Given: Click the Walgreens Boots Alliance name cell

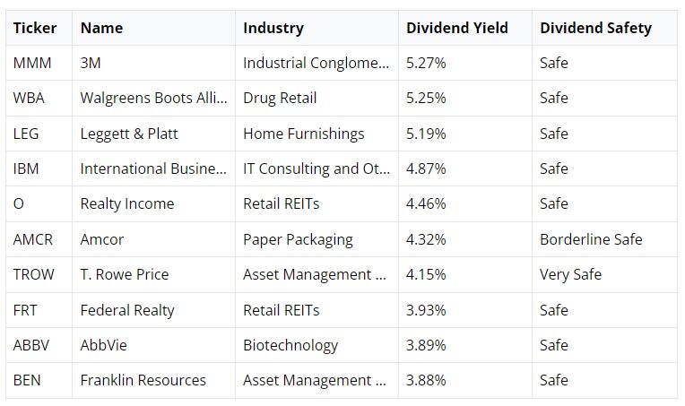Looking at the screenshot, I should point(153,98).
